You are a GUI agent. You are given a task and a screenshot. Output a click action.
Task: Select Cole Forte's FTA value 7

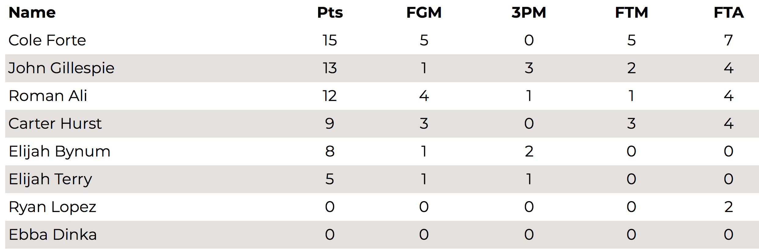pos(729,40)
